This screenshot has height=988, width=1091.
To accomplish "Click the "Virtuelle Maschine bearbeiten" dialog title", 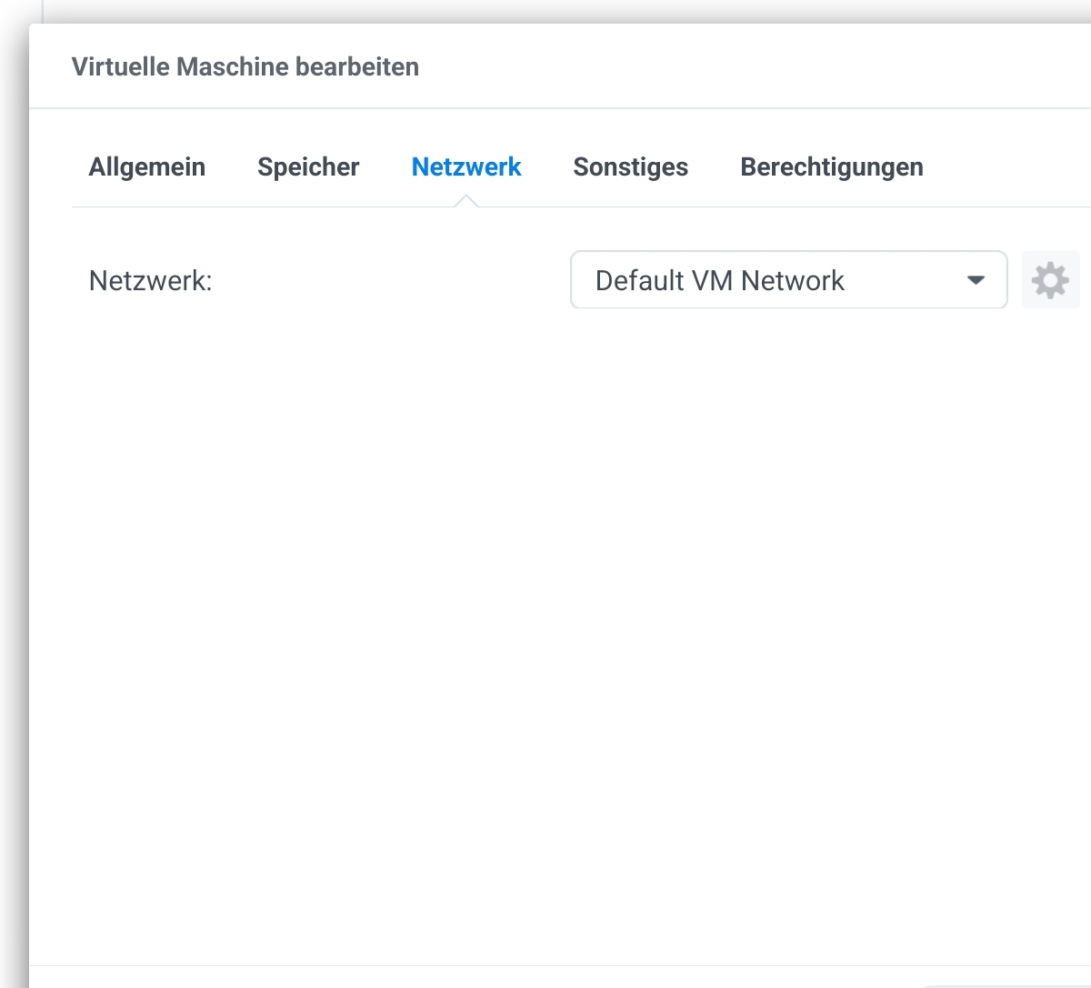I will pyautogui.click(x=245, y=67).
